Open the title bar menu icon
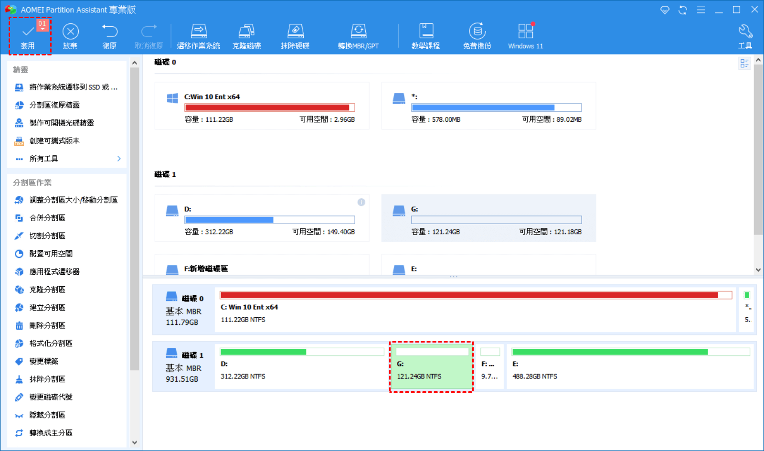 pos(701,10)
